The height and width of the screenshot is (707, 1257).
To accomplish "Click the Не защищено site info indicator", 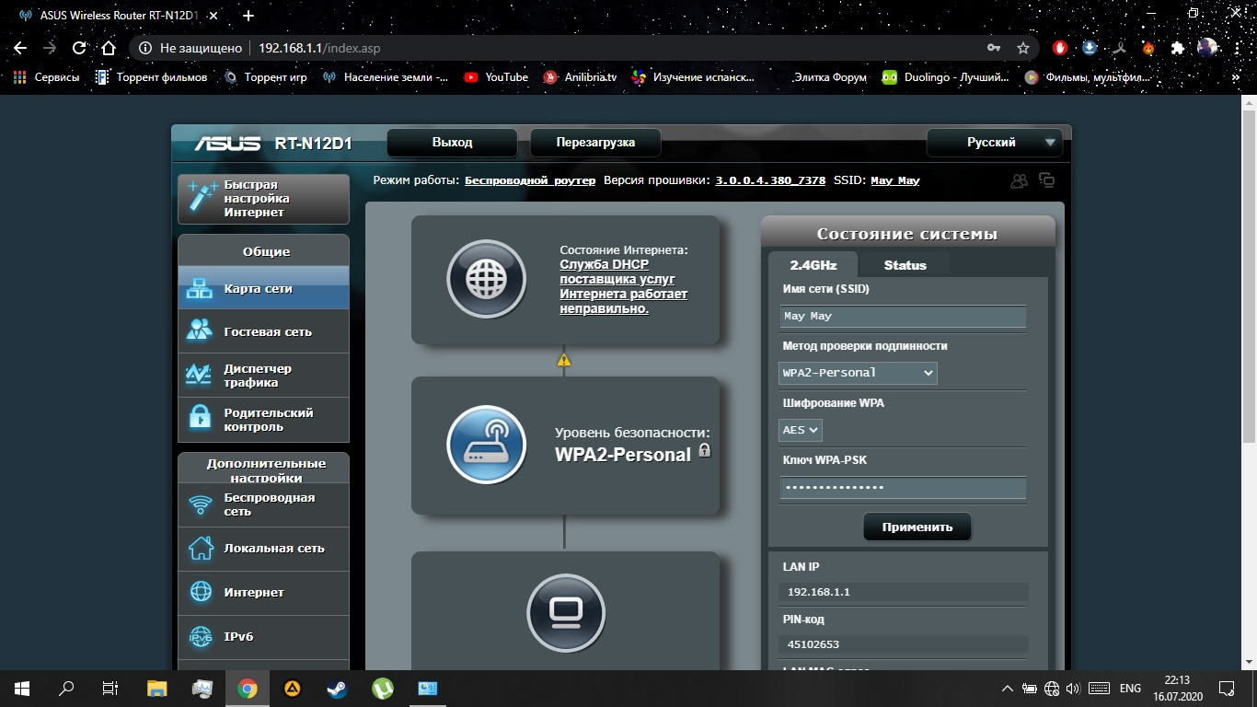I will tap(190, 48).
